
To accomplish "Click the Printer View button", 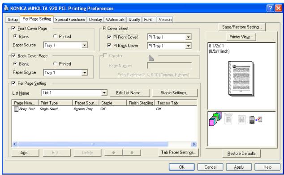I will coord(241,37).
